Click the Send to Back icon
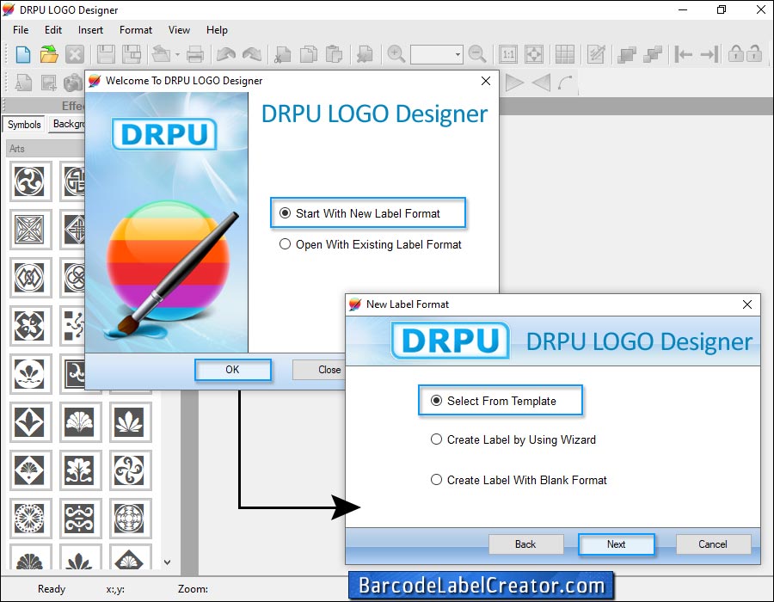This screenshot has width=774, height=602. tap(653, 54)
